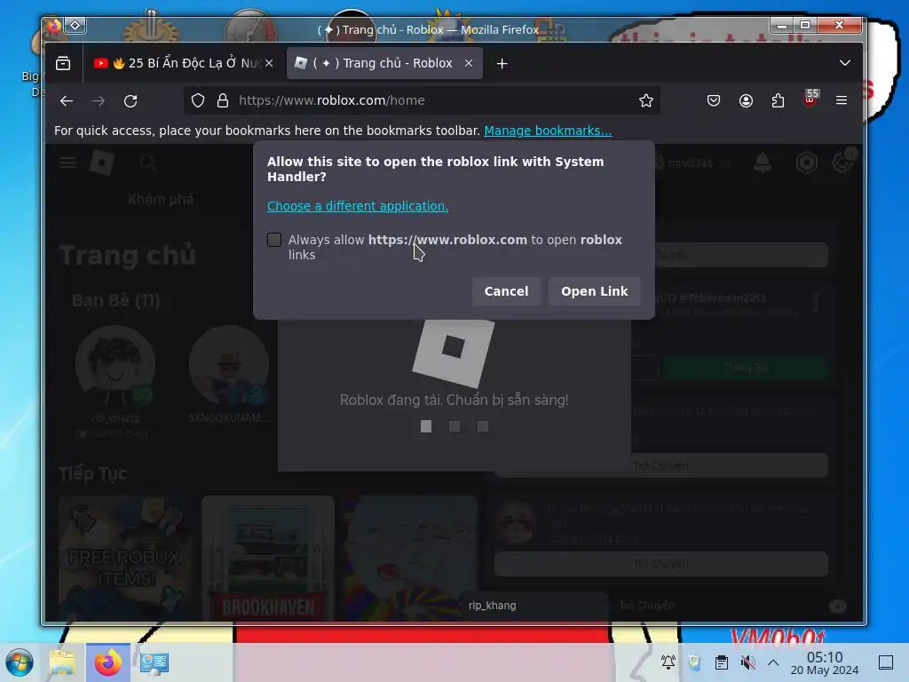Open the SENGOKUNAM friend avatar
Image resolution: width=909 pixels, height=682 pixels.
tap(229, 365)
